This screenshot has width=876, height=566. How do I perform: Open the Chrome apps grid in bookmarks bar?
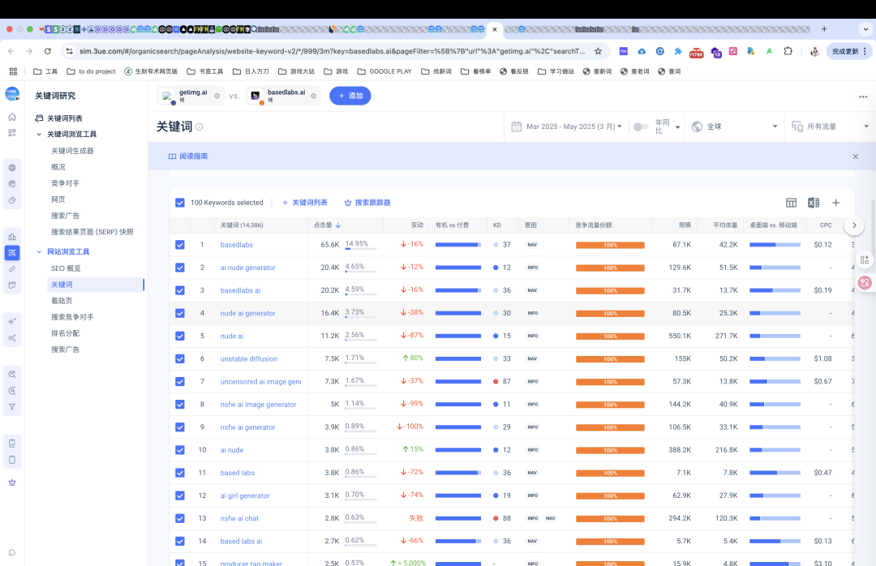[13, 71]
